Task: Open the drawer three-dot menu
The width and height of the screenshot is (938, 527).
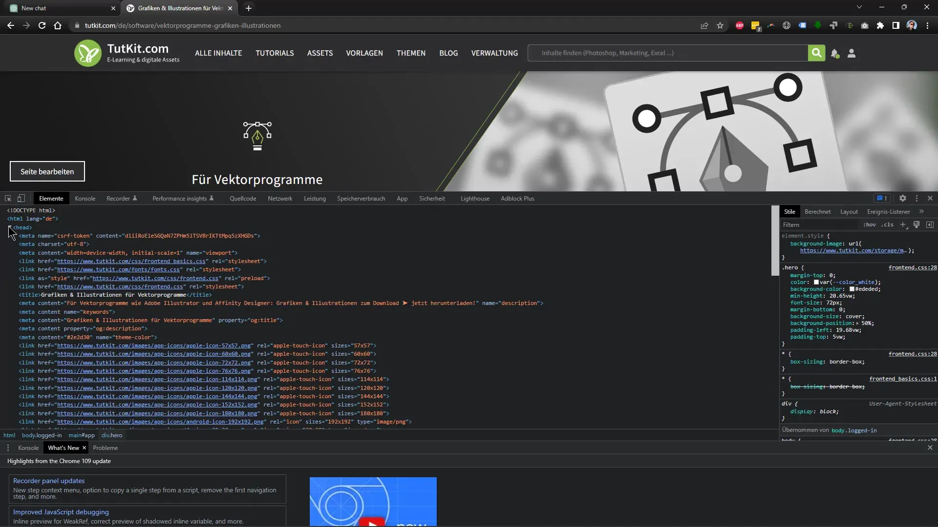Action: 8,448
